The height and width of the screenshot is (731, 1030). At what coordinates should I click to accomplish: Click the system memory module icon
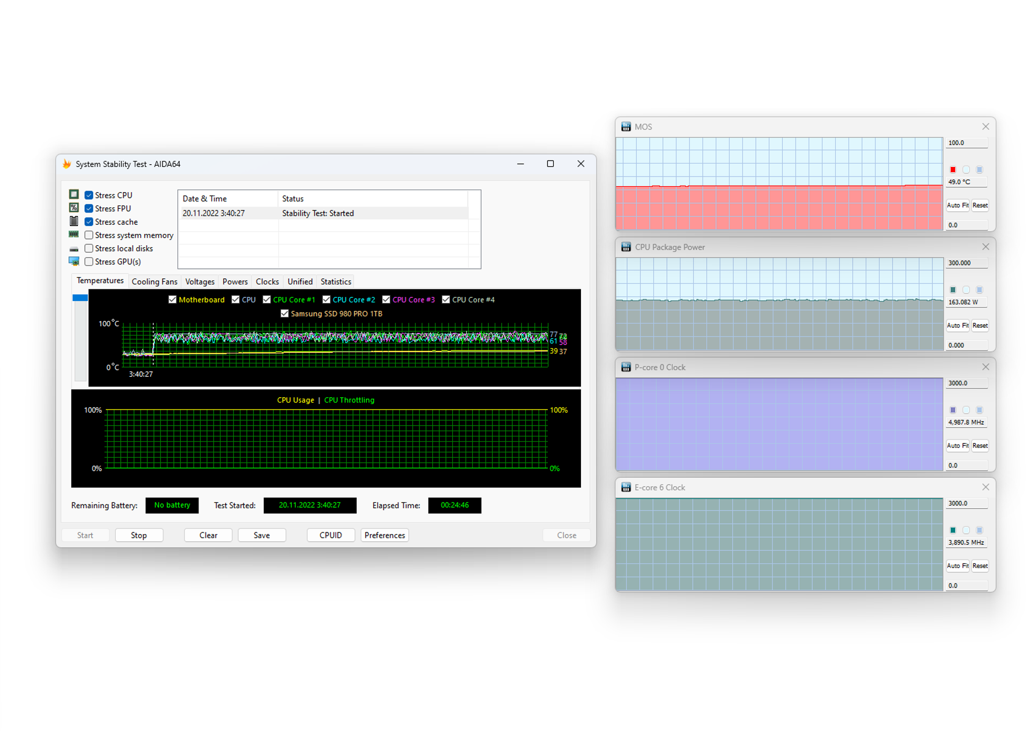(x=74, y=235)
